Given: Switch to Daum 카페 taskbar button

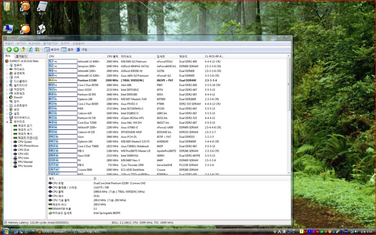Looking at the screenshot, I should coord(90,232).
